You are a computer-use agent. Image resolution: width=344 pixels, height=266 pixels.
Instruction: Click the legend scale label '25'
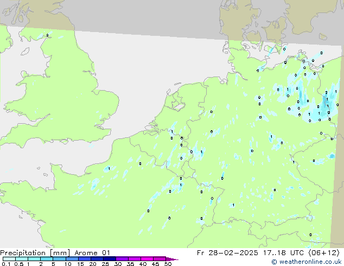105,264
